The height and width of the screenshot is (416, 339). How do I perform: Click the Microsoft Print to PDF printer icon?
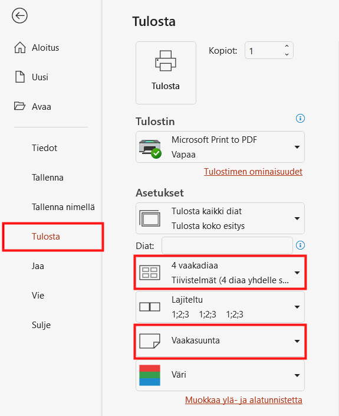(150, 149)
